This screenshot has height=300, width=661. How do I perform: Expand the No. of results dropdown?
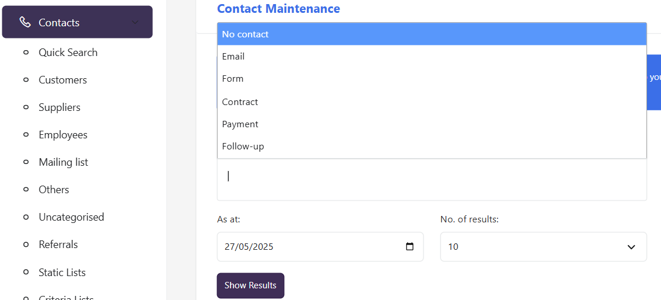click(543, 246)
